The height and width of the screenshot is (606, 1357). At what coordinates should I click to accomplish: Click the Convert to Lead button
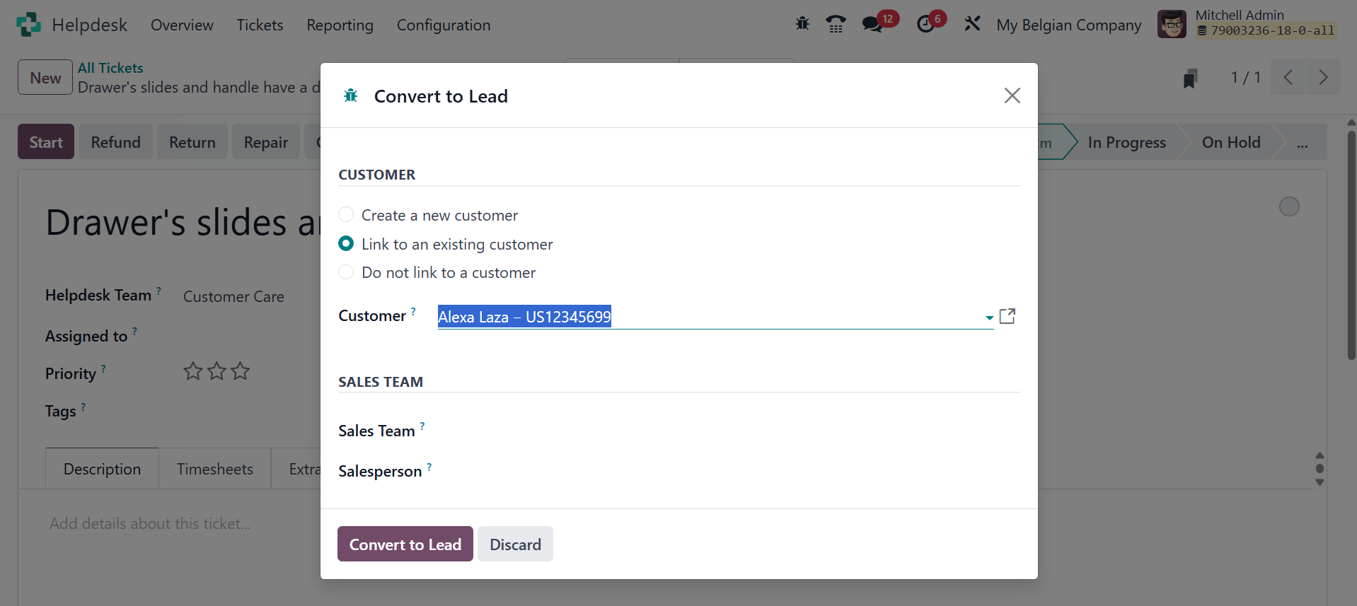(405, 544)
